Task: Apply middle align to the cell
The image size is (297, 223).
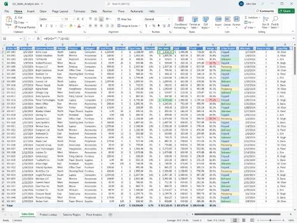Action: [x=95, y=19]
